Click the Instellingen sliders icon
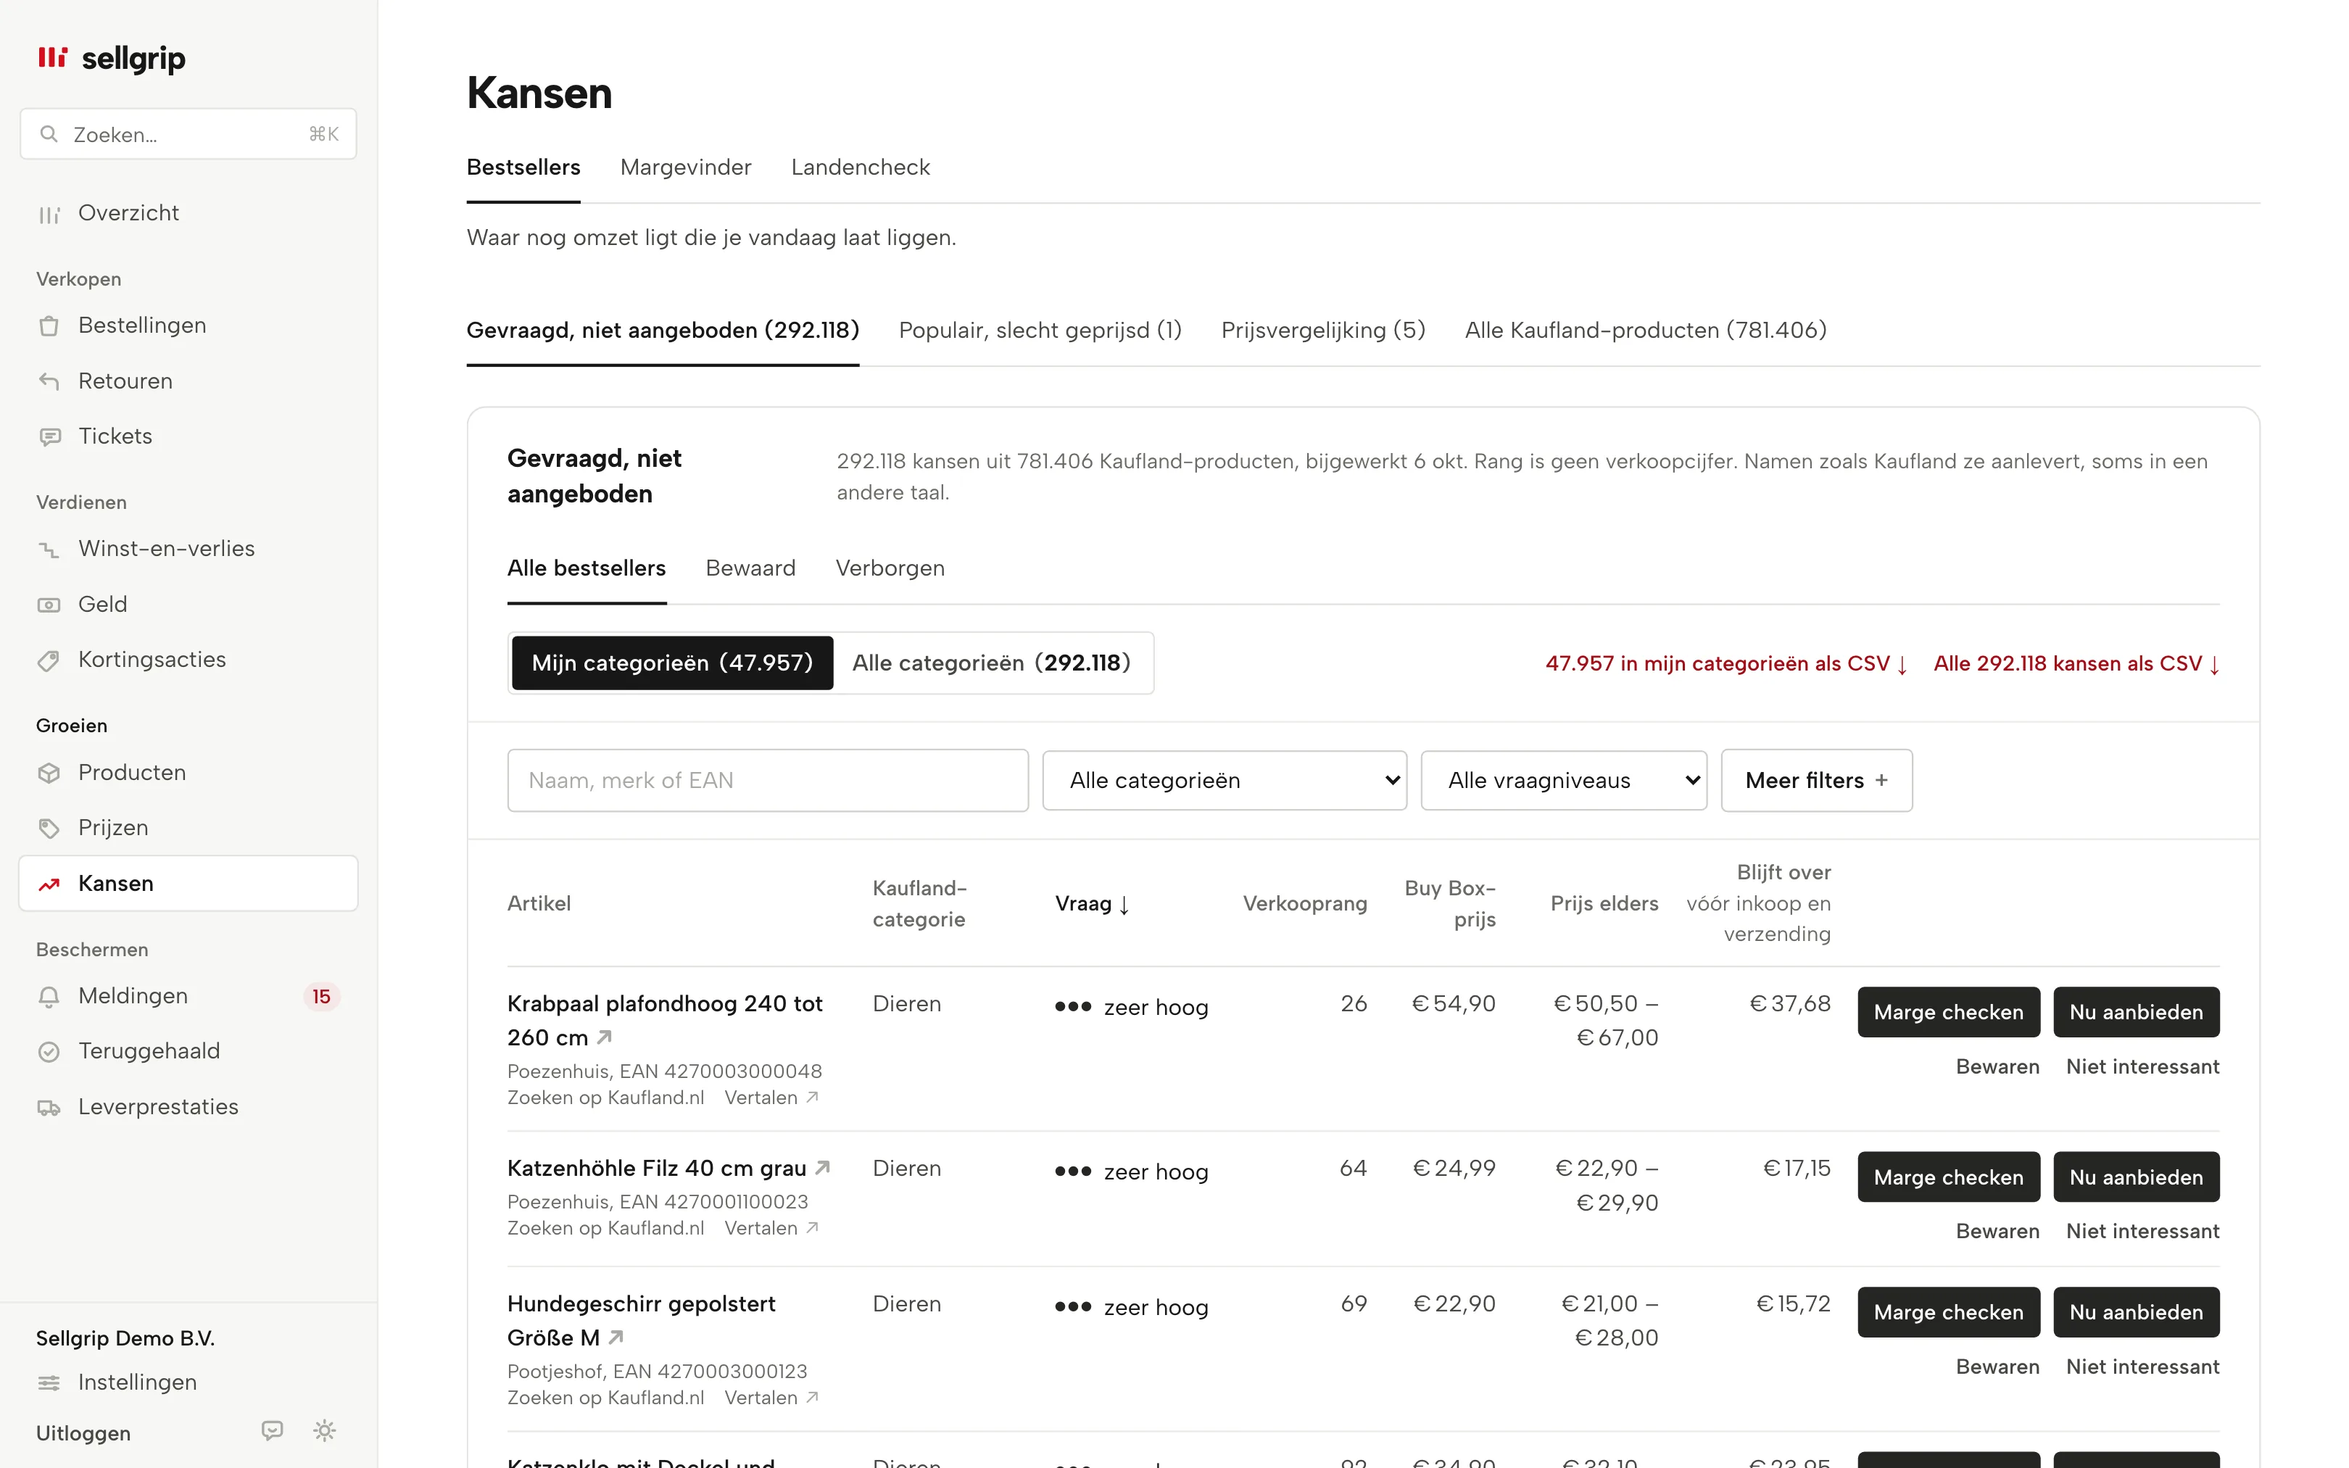Screen dimensions: 2349x1468 [x=49, y=1382]
